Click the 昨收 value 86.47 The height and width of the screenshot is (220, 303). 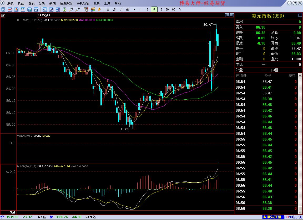click(x=296, y=38)
